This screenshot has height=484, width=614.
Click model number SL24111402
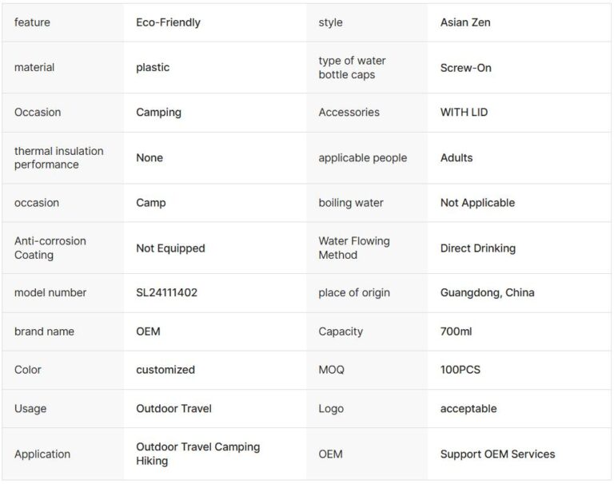(166, 293)
